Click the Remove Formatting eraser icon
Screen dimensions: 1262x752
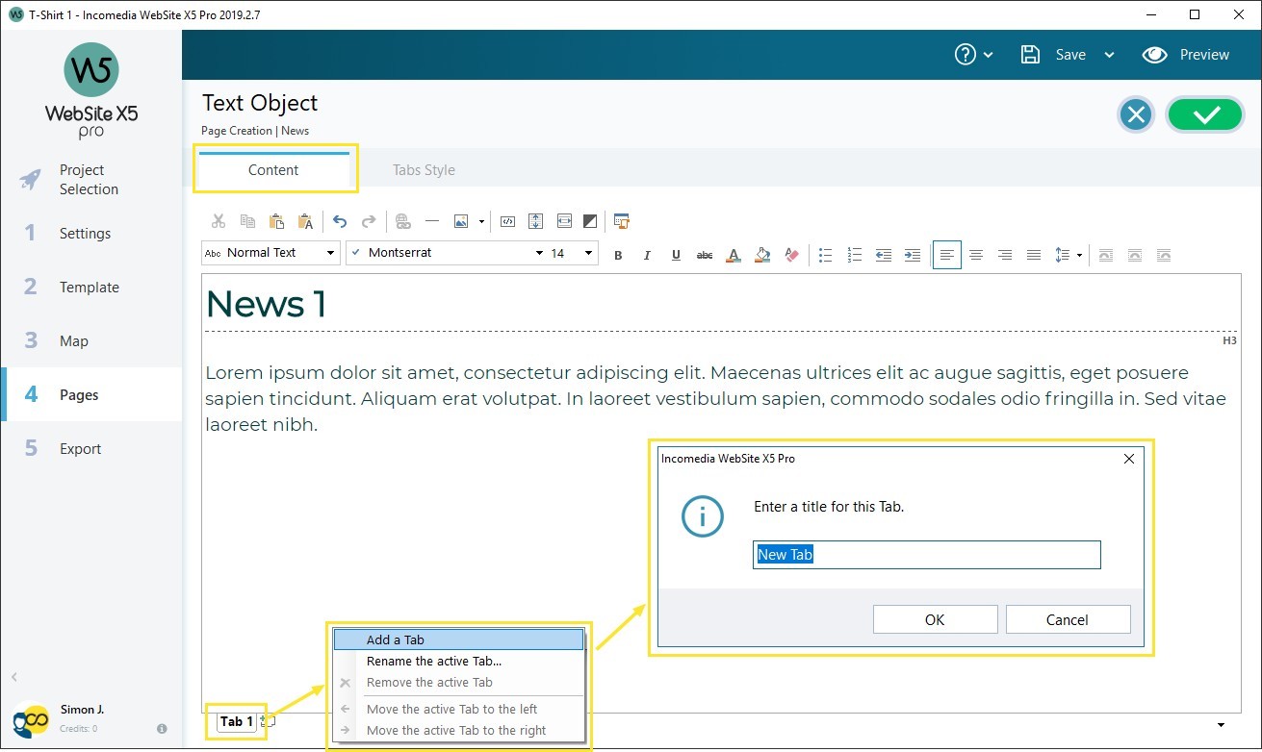click(x=791, y=255)
